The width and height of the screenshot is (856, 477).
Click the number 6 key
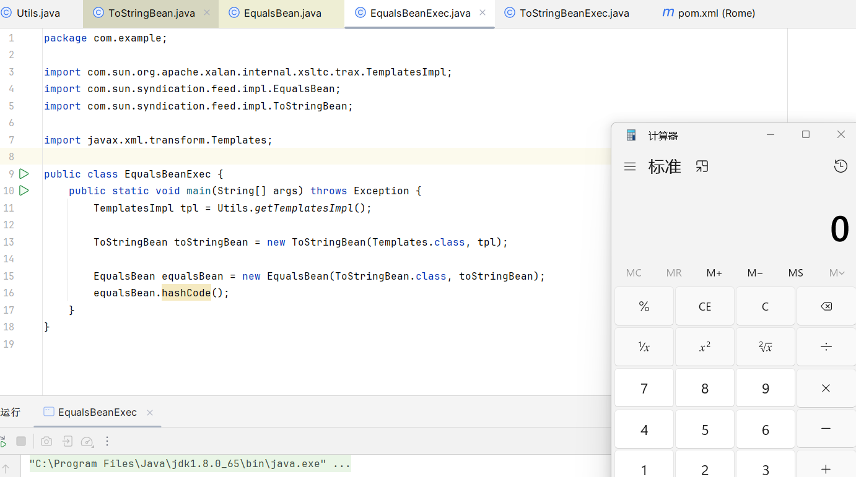[766, 429]
